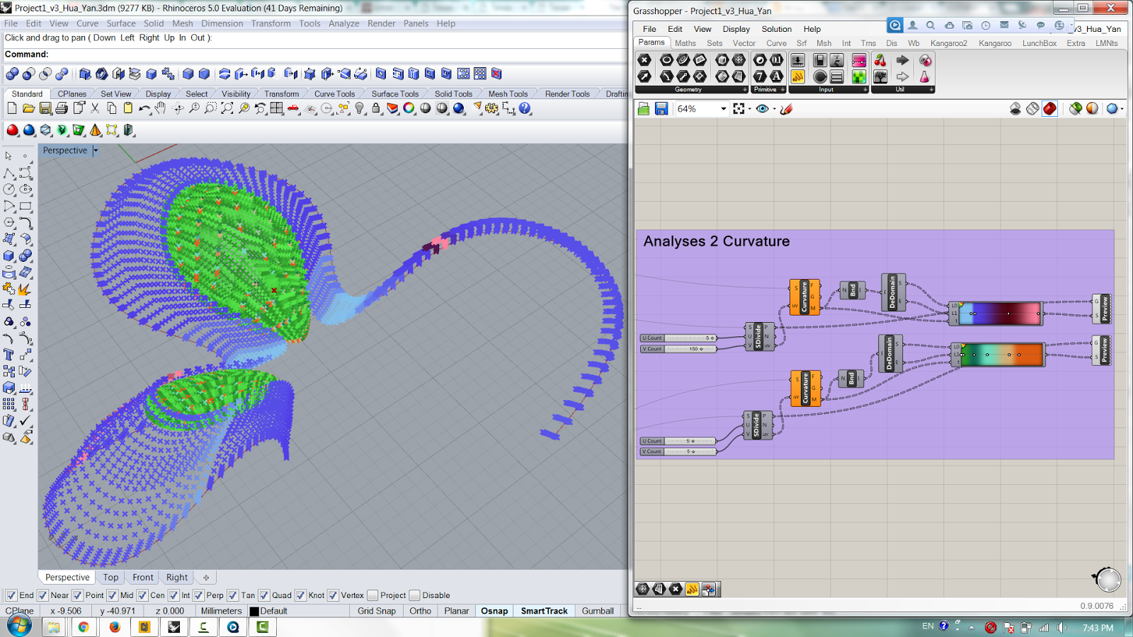Toggle Gumball in the status bar
This screenshot has height=637, width=1133.
(598, 611)
